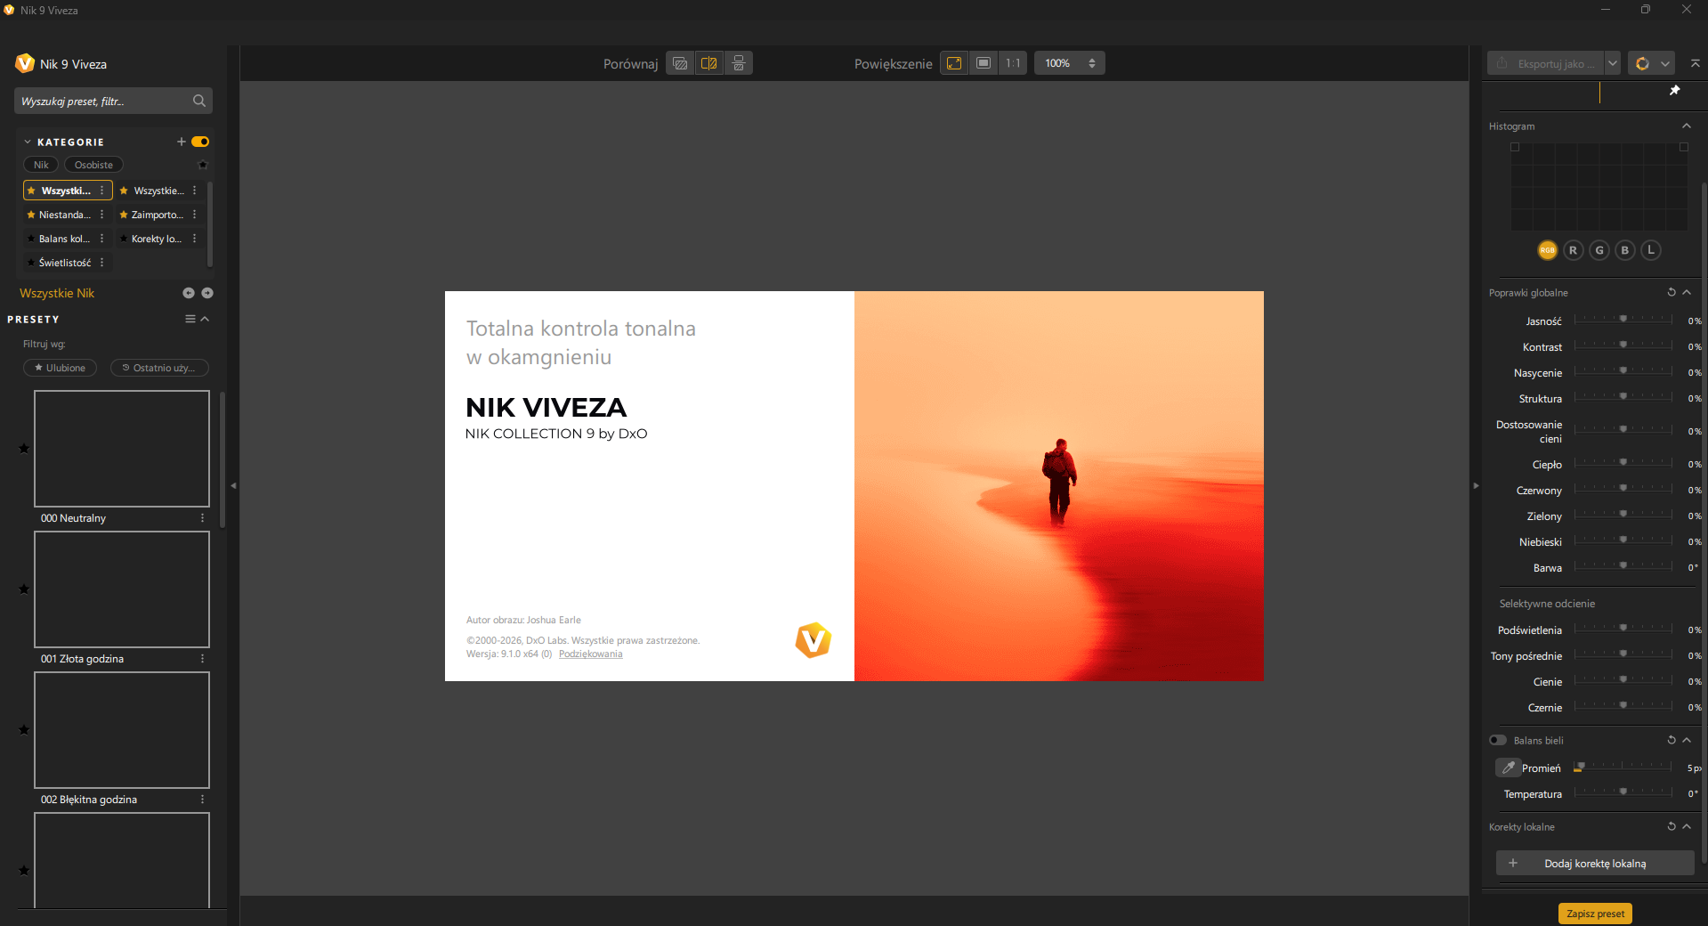
Task: Favorite the 000 Neutralny preset star
Action: pyautogui.click(x=24, y=448)
